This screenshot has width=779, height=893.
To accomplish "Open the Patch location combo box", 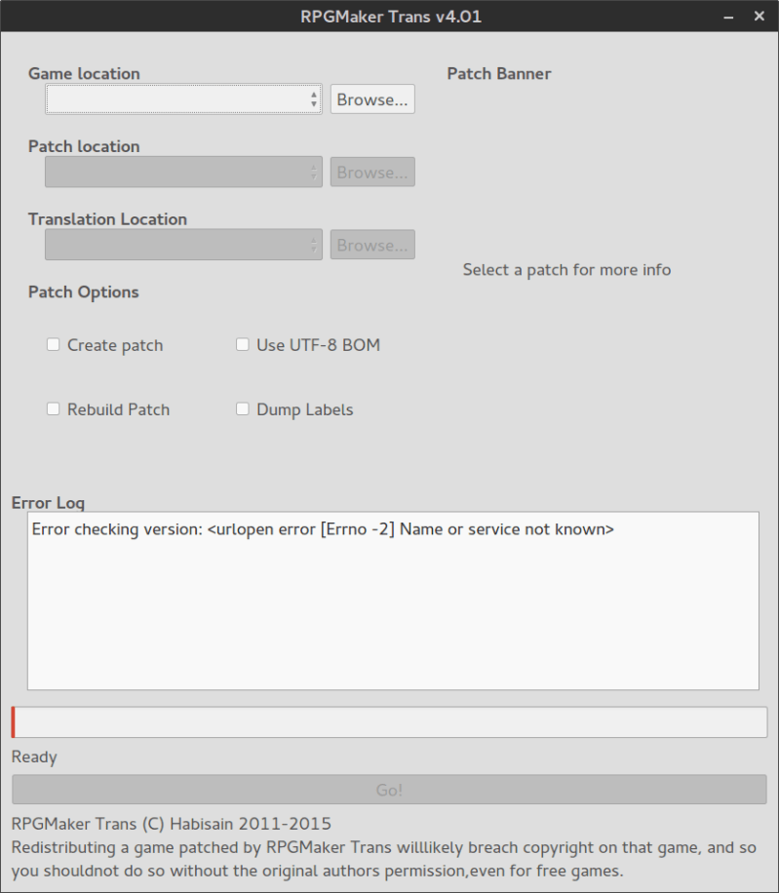I will pos(183,172).
